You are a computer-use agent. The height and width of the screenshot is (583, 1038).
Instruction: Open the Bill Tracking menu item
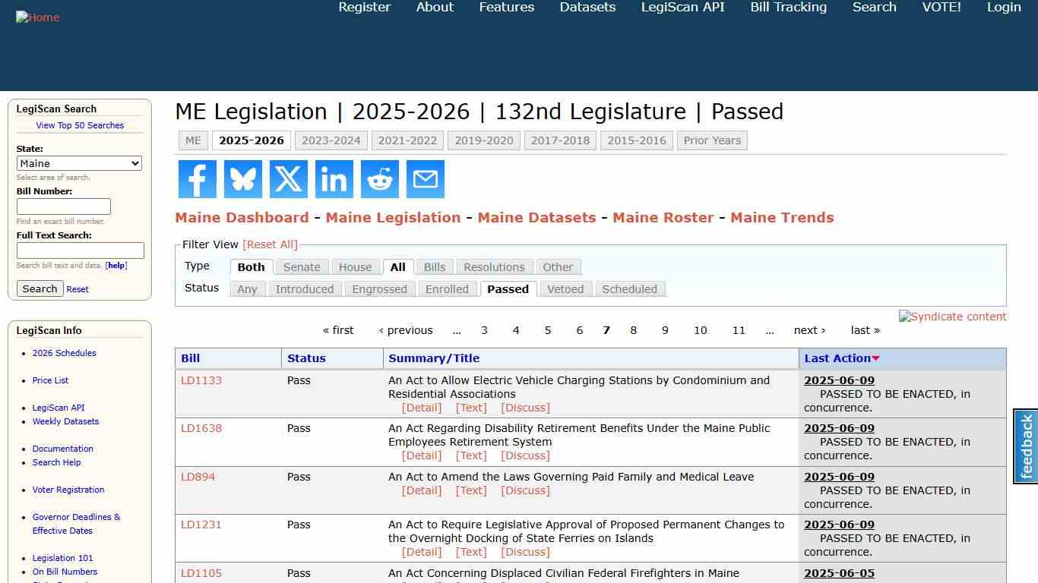[788, 7]
